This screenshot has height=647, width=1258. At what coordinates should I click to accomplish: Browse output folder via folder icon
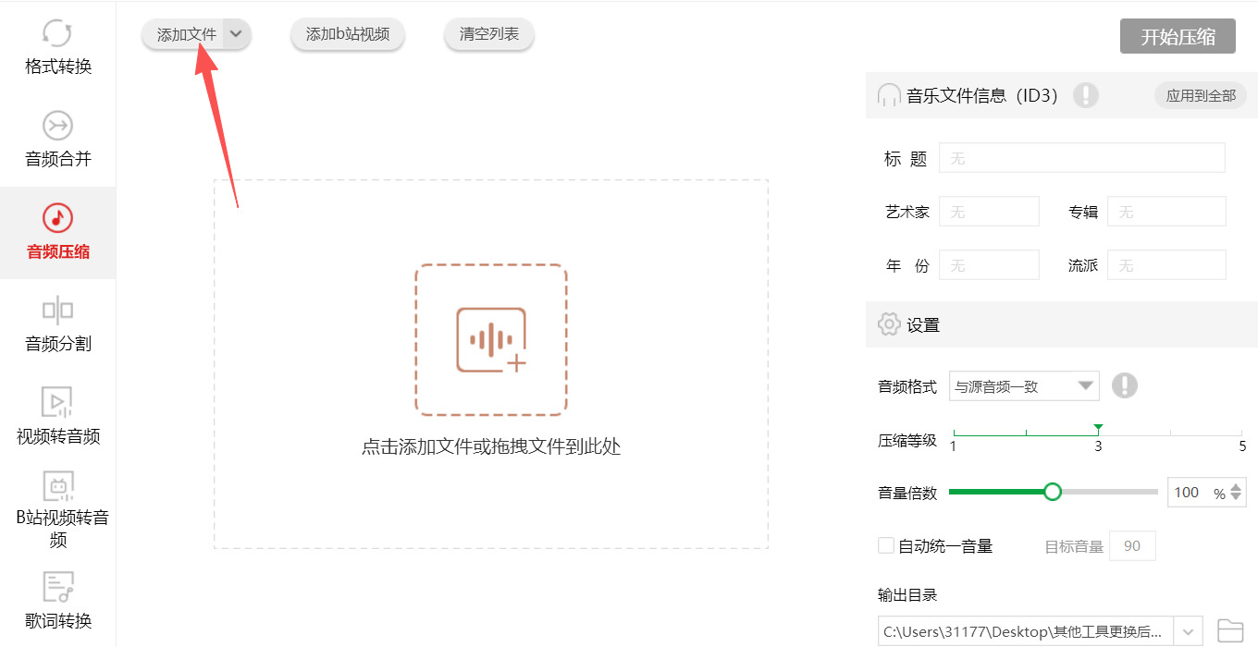pyautogui.click(x=1230, y=631)
